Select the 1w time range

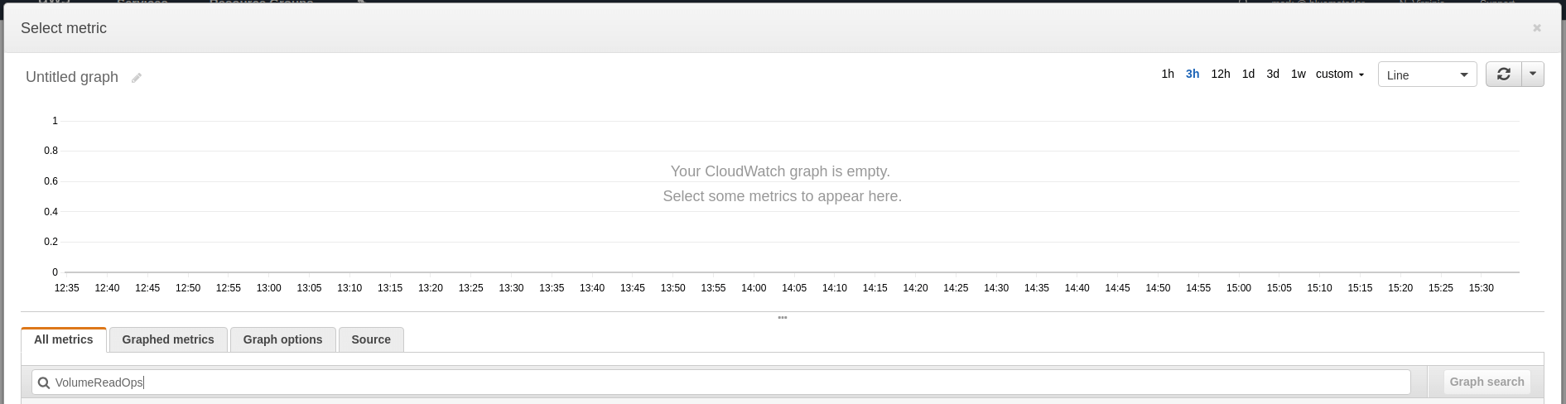pyautogui.click(x=1298, y=75)
